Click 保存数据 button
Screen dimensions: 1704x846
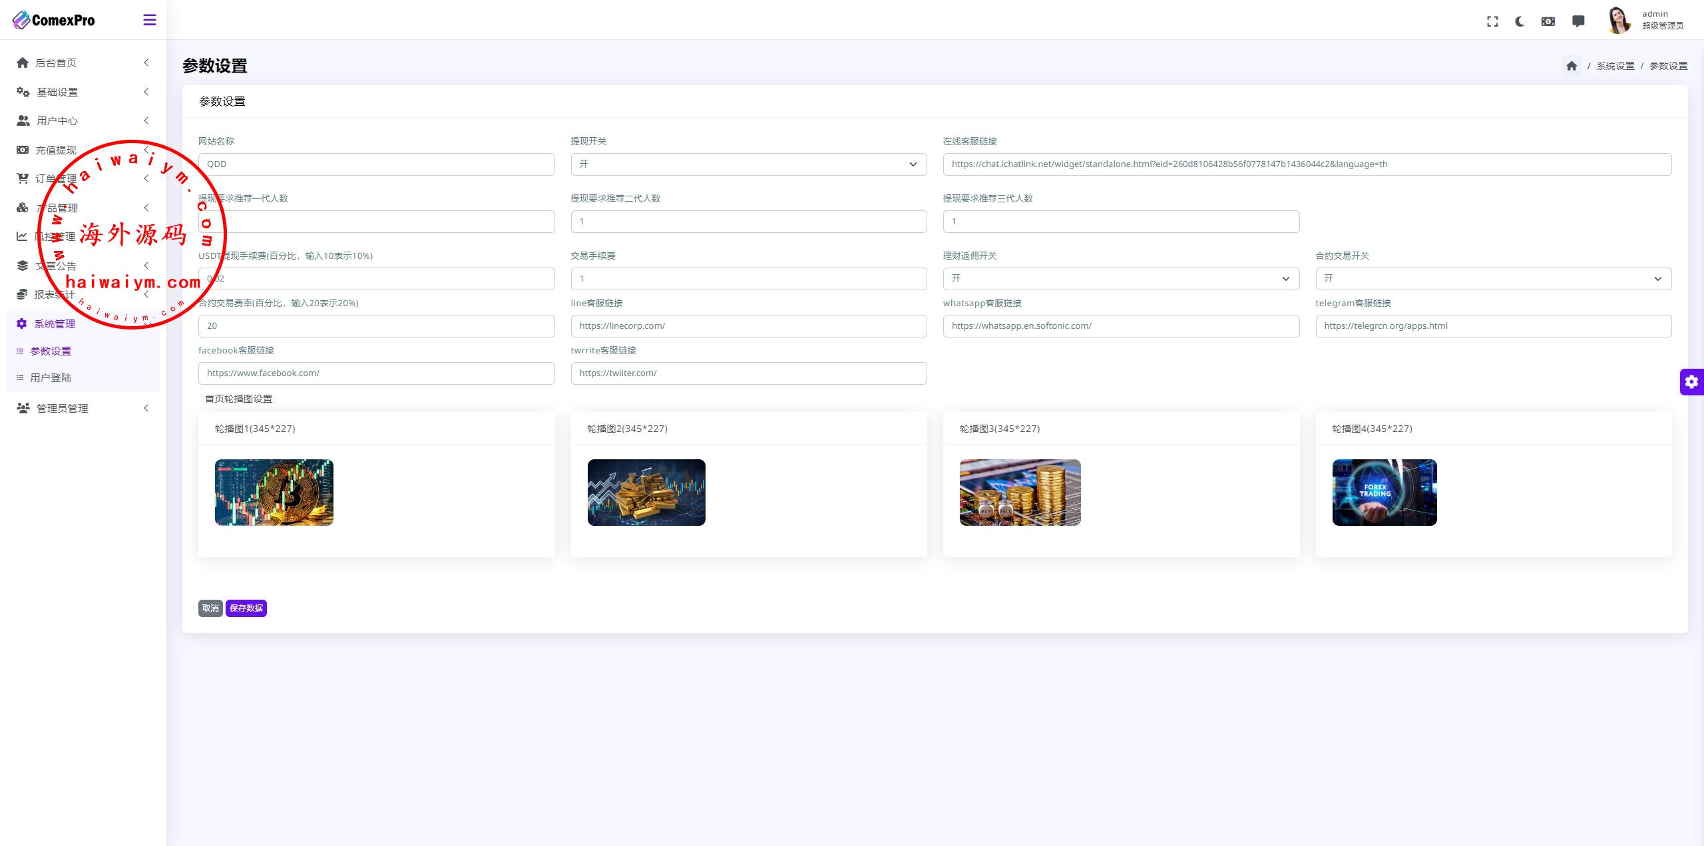[246, 608]
